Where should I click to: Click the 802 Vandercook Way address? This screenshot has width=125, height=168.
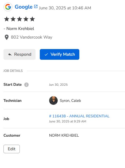(x=32, y=37)
